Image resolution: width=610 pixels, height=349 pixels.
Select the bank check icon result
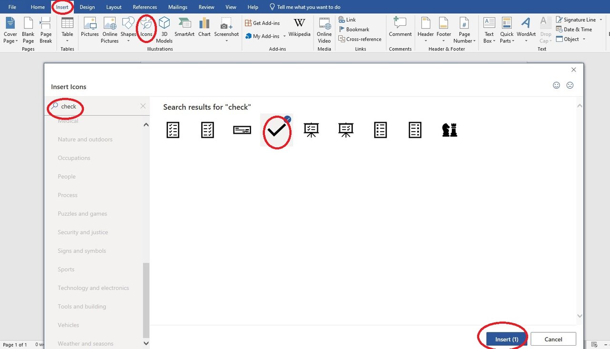[242, 130]
